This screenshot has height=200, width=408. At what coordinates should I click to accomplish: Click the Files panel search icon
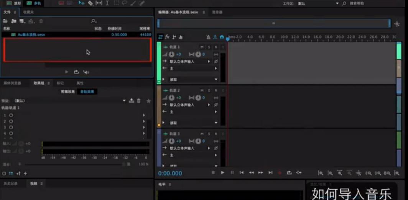[93, 21]
